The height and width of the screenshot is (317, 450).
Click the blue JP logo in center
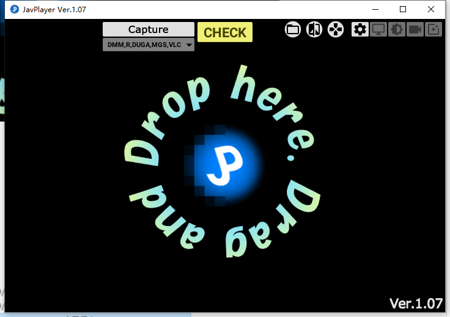click(225, 166)
